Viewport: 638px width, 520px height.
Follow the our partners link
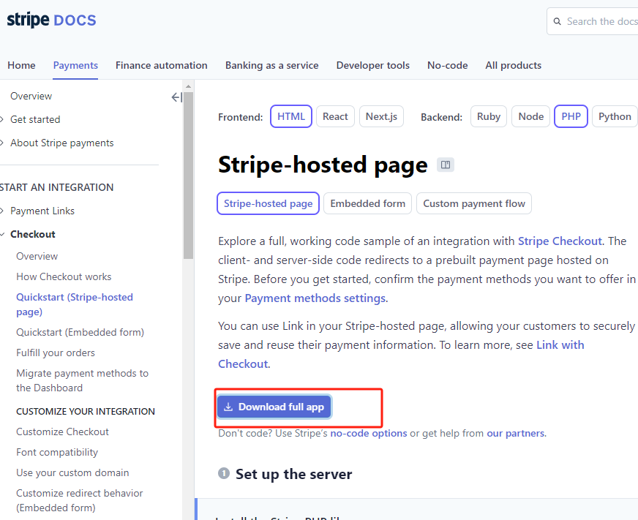click(x=516, y=433)
